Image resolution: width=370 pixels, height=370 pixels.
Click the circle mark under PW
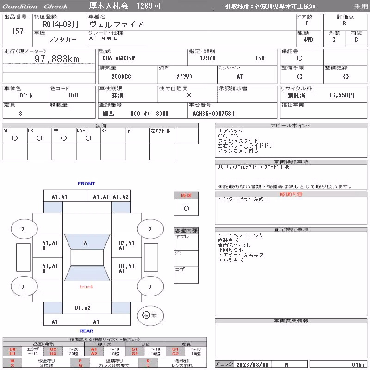tap(64, 138)
